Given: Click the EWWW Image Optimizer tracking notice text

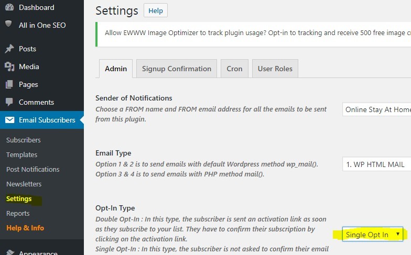Looking at the screenshot, I should point(258,32).
